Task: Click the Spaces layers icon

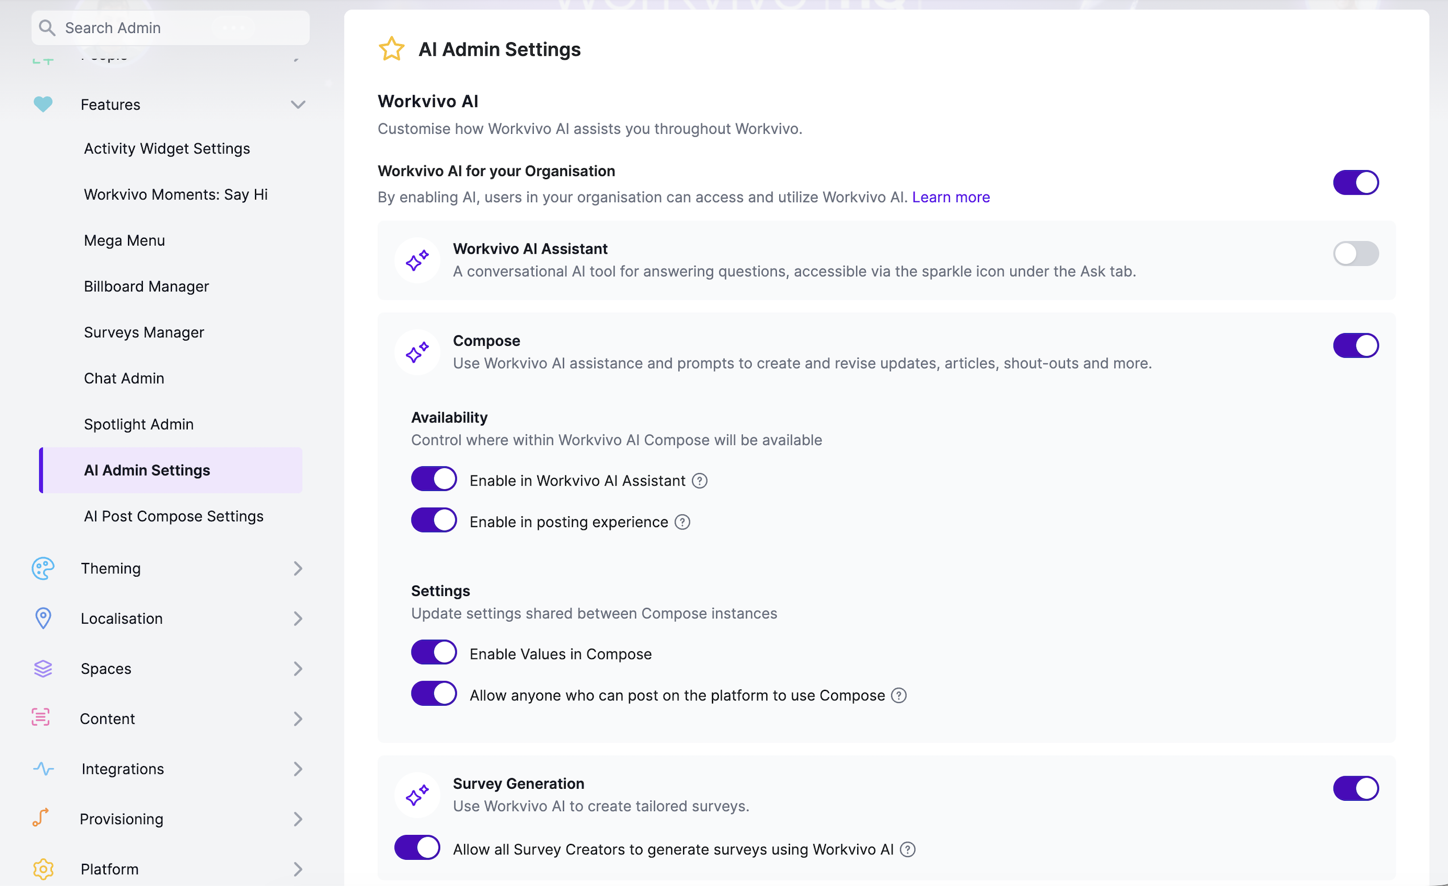Action: click(43, 669)
